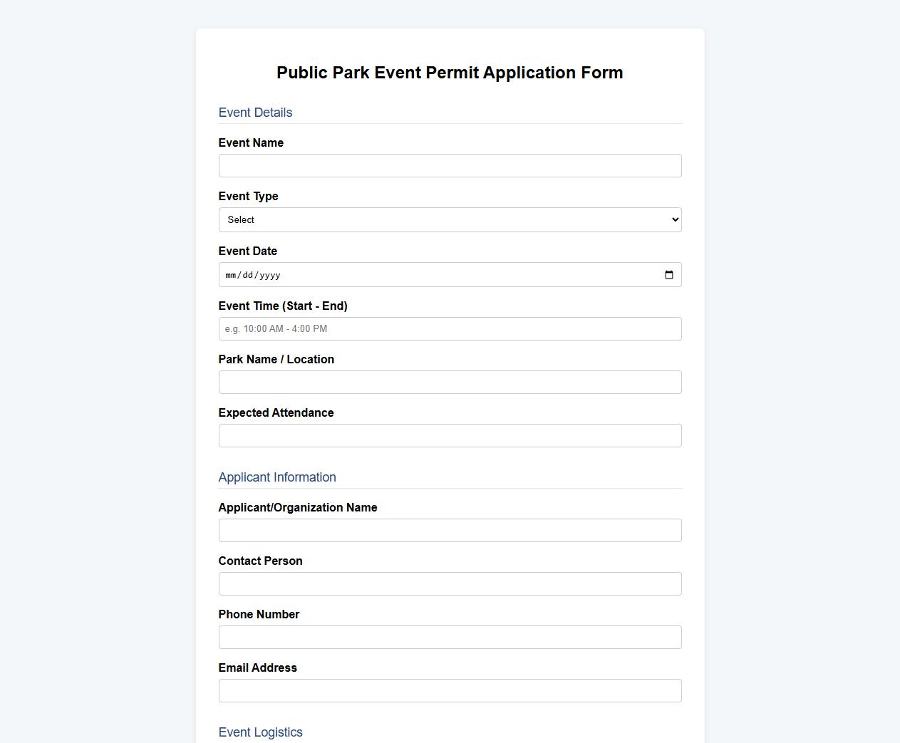Viewport: 900px width, 743px height.
Task: Click the Applicant Information heading
Action: (277, 477)
